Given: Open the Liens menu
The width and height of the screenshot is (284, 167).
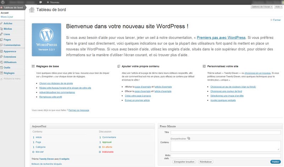Looking at the screenshot, I should point(7,34).
